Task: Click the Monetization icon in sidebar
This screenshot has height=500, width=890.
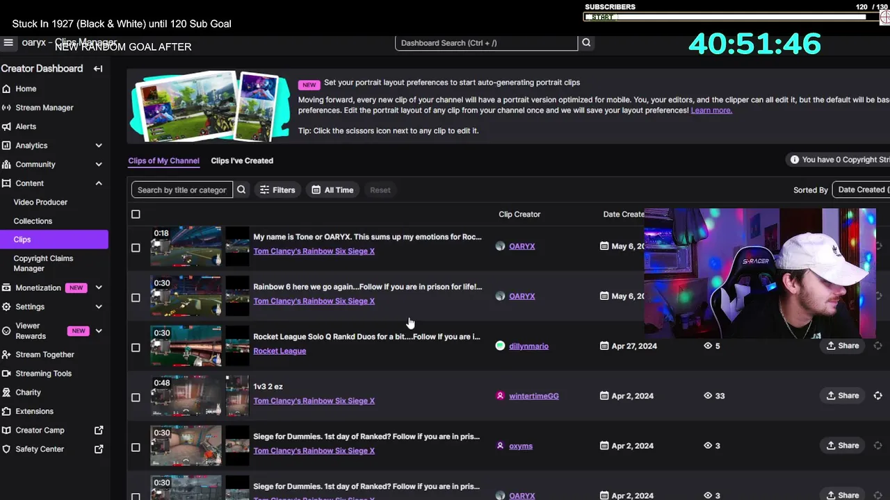Action: [x=6, y=287]
